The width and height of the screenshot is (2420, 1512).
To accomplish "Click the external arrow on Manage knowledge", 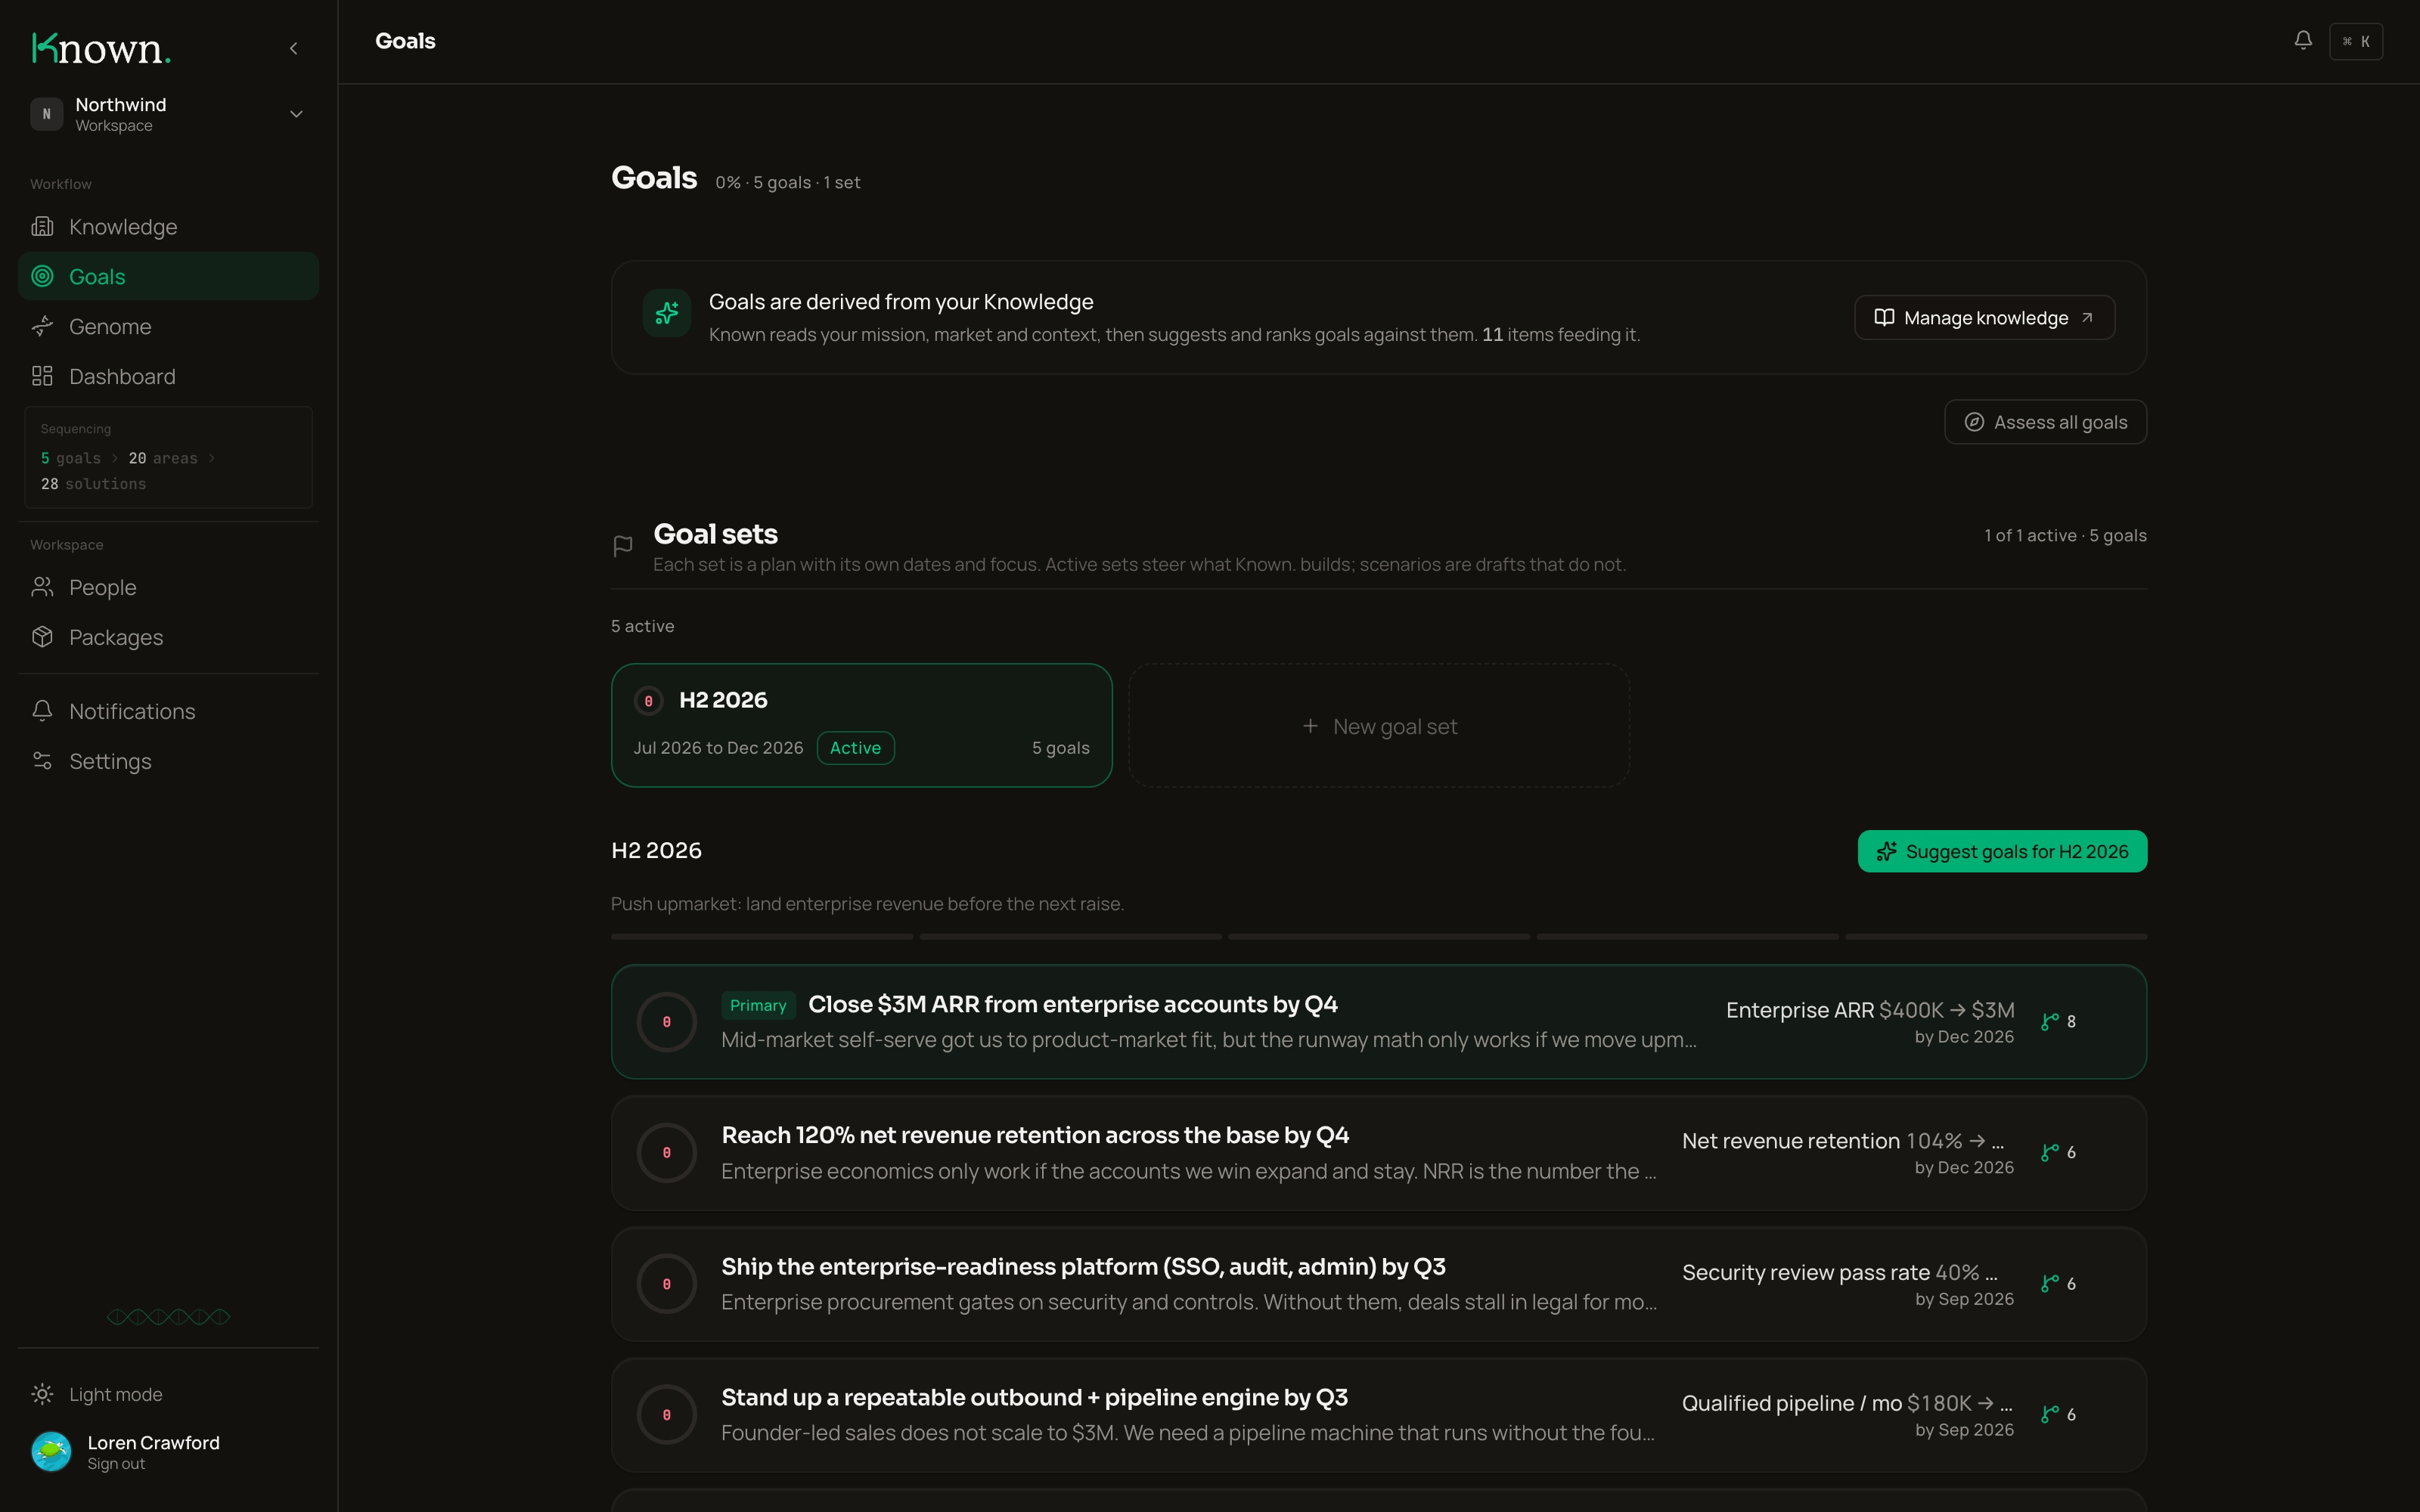I will click(x=2087, y=318).
